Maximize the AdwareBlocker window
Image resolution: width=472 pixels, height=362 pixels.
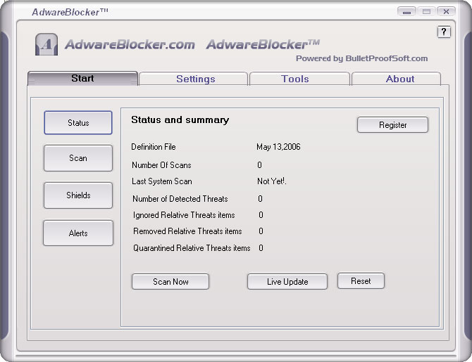tap(426, 12)
